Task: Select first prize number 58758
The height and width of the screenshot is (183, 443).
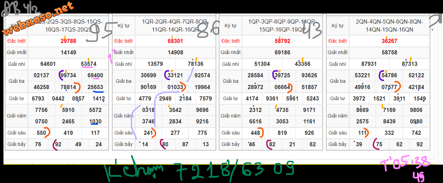Action: point(389,53)
